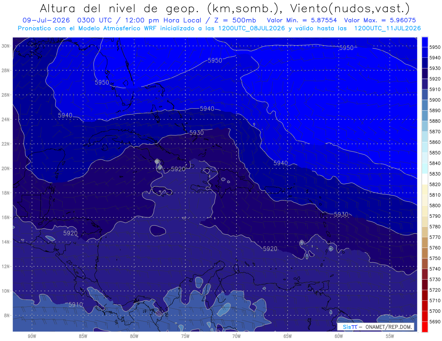The image size is (442, 341).
Task: Click the colorbar label '5700'
Action: 435,311
